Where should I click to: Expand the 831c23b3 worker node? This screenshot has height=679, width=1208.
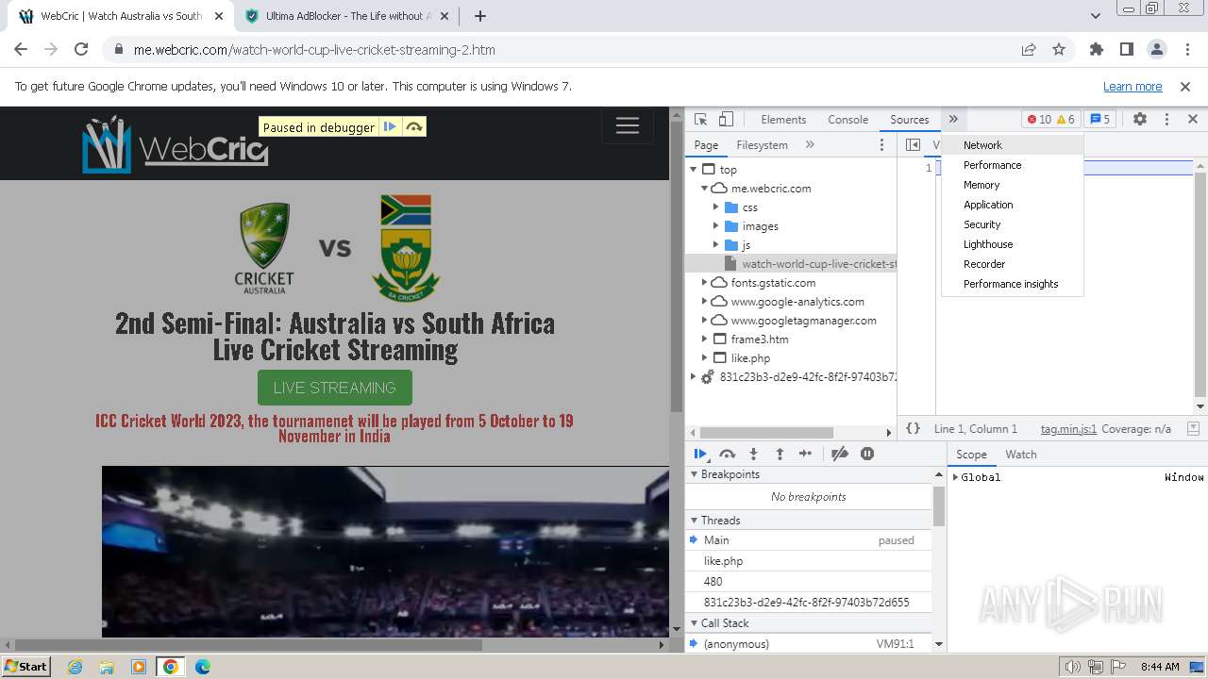[x=694, y=377]
